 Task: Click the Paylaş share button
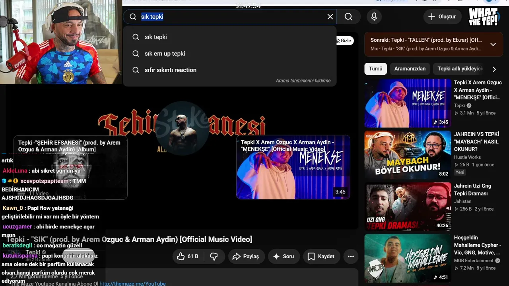(246, 257)
